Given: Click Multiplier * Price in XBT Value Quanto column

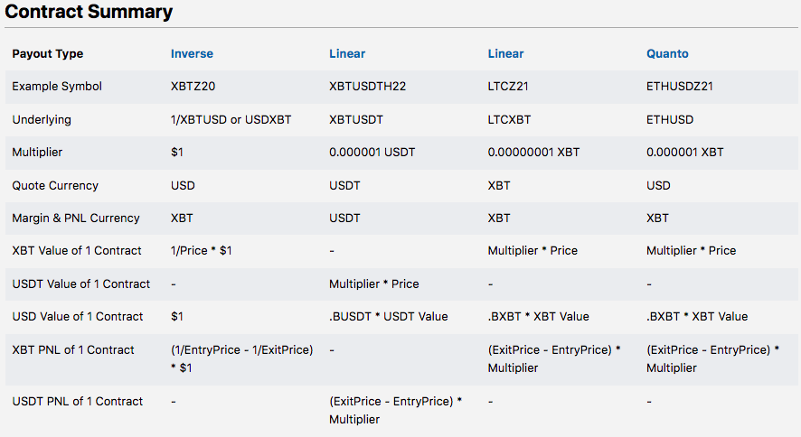Looking at the screenshot, I should 691,250.
